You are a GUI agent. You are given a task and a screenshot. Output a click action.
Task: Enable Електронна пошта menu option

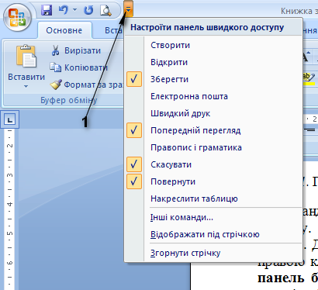click(x=213, y=96)
